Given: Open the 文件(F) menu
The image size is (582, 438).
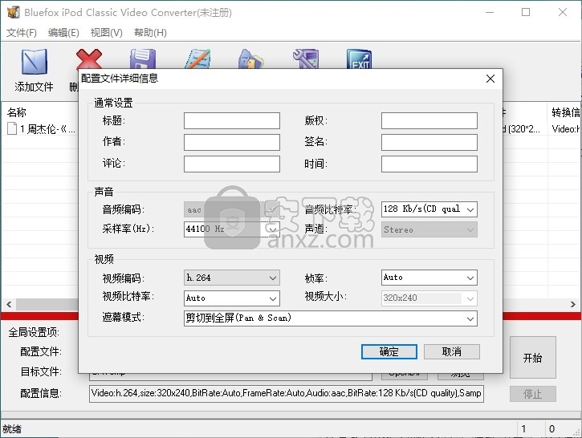Looking at the screenshot, I should coord(22,33).
